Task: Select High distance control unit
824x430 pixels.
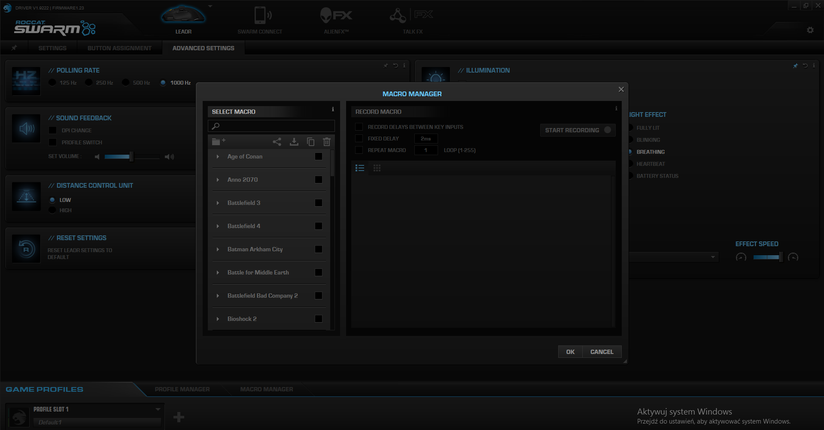Action: [x=52, y=210]
